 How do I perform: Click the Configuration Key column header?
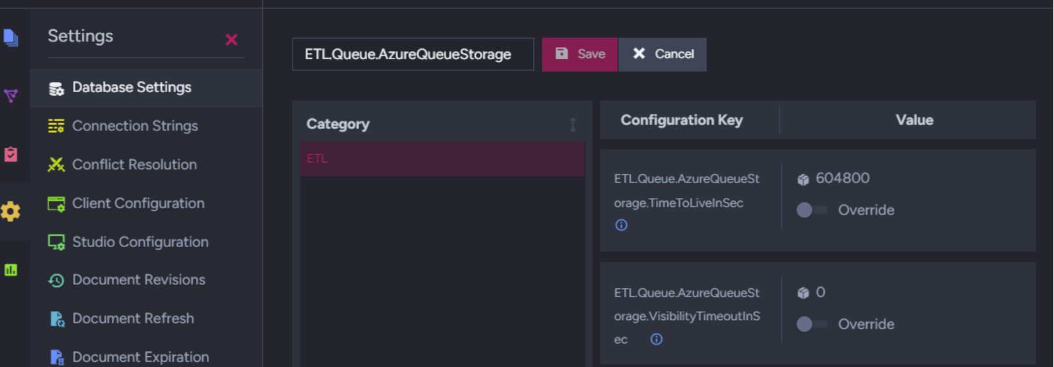click(681, 120)
